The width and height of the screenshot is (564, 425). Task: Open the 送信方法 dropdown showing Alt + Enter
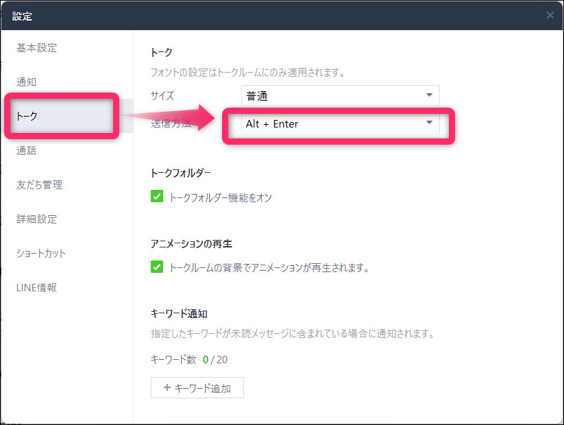point(341,123)
